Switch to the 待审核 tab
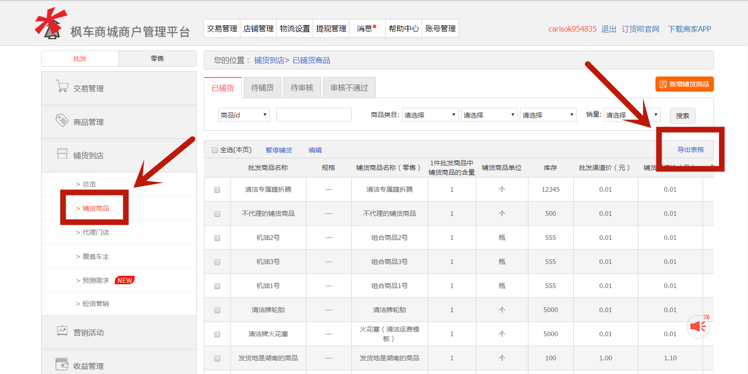 (x=302, y=88)
